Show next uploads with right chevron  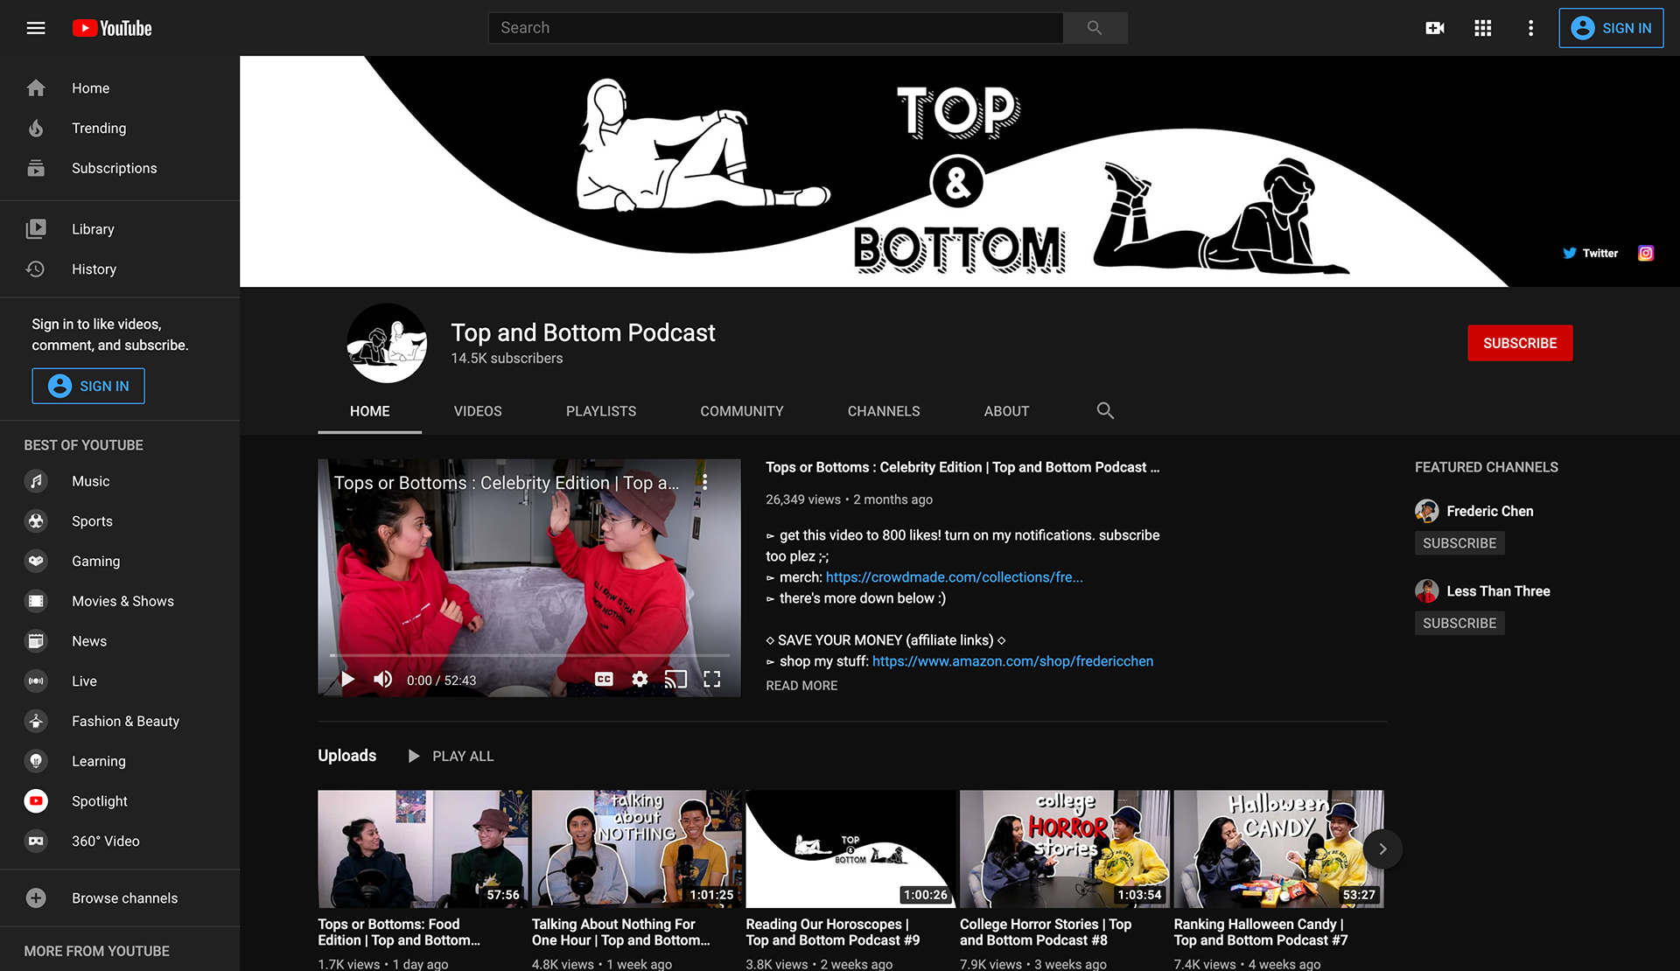[x=1382, y=849]
